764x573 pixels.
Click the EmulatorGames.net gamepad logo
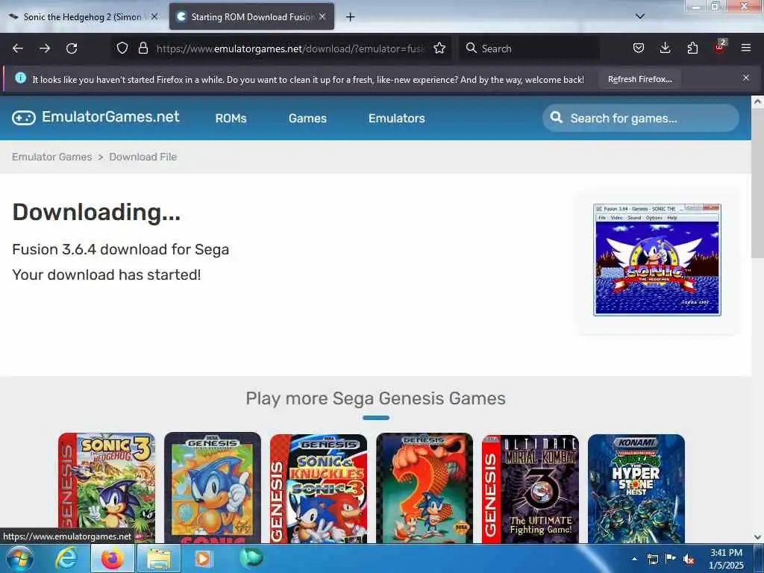[x=24, y=118]
